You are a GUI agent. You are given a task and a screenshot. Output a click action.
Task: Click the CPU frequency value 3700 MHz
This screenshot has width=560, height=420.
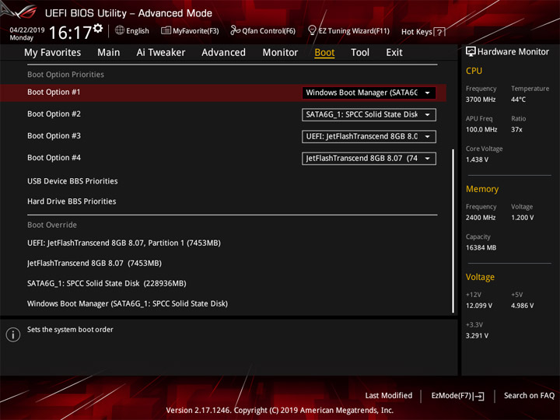[x=481, y=100]
